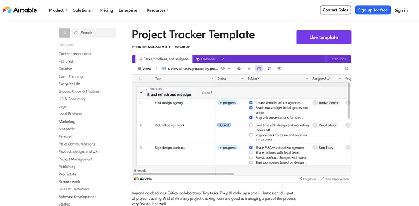Viewport: 419px width, 206px height.
Task: Expand the Resources menu in navbar
Action: (158, 10)
